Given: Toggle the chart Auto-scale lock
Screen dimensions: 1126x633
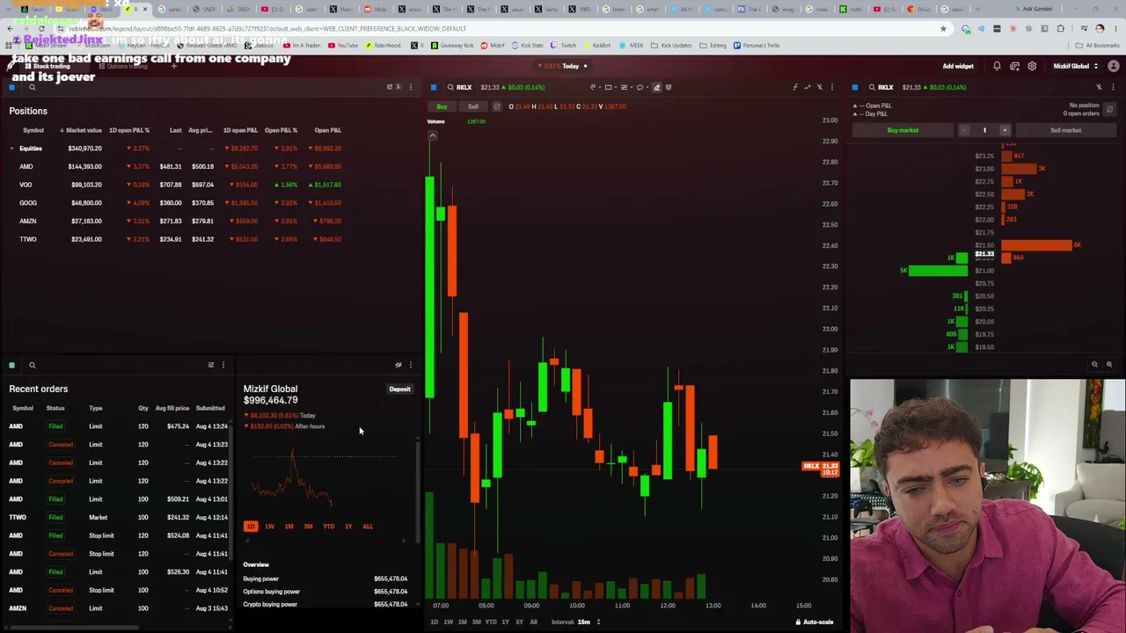Looking at the screenshot, I should click(x=814, y=622).
